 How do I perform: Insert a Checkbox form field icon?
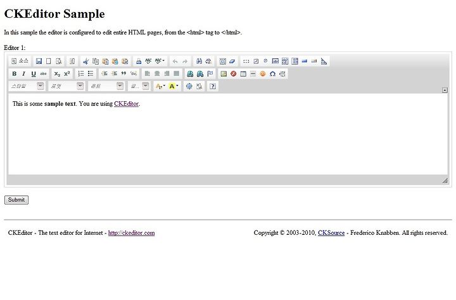click(x=256, y=61)
